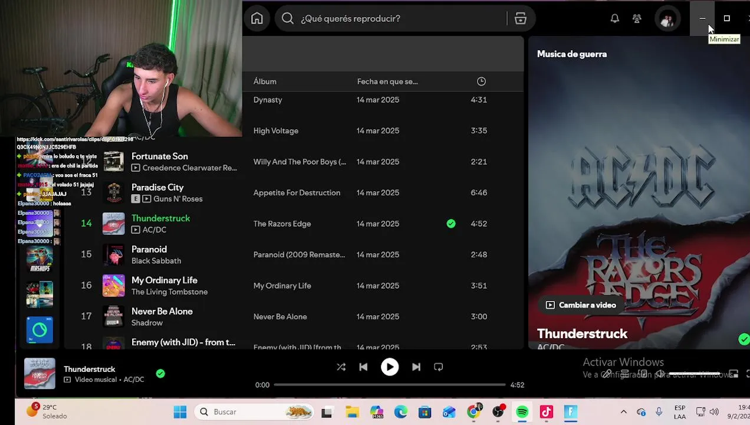
Task: Open Musica de guerra panel title
Action: (572, 54)
